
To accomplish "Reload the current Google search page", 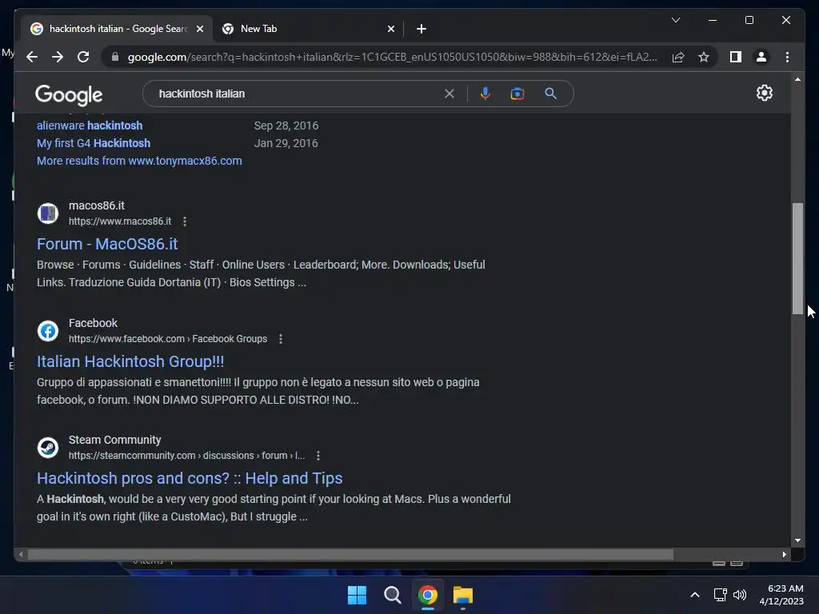I will (83, 57).
